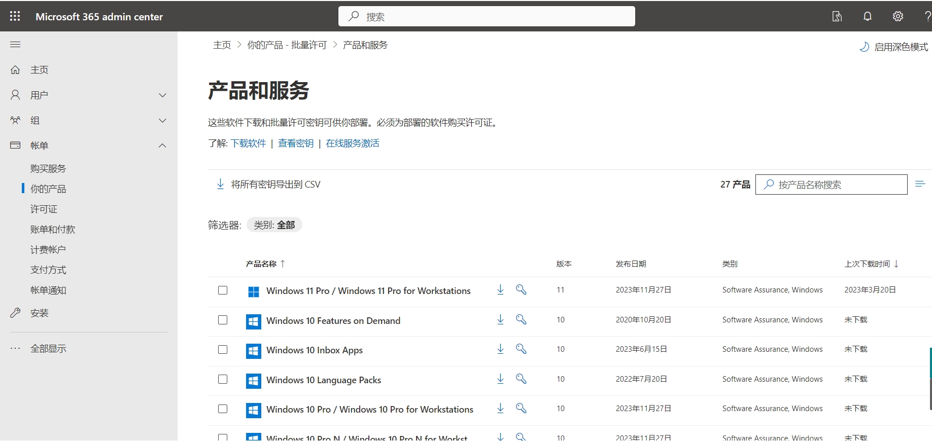Click key icon for Windows 10 Pro row

521,408
